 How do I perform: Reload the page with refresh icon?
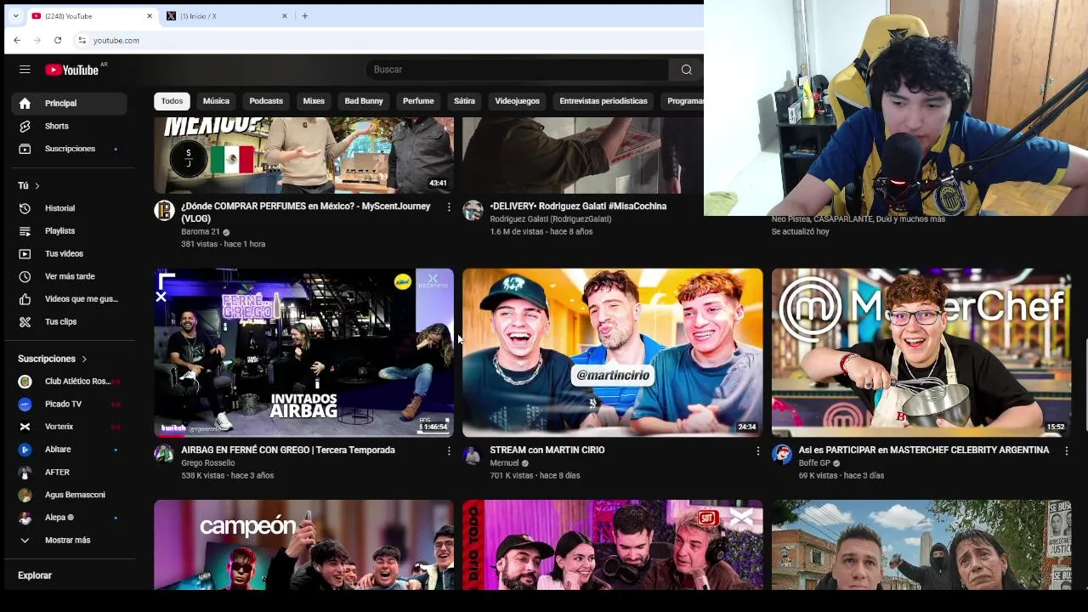[x=58, y=40]
